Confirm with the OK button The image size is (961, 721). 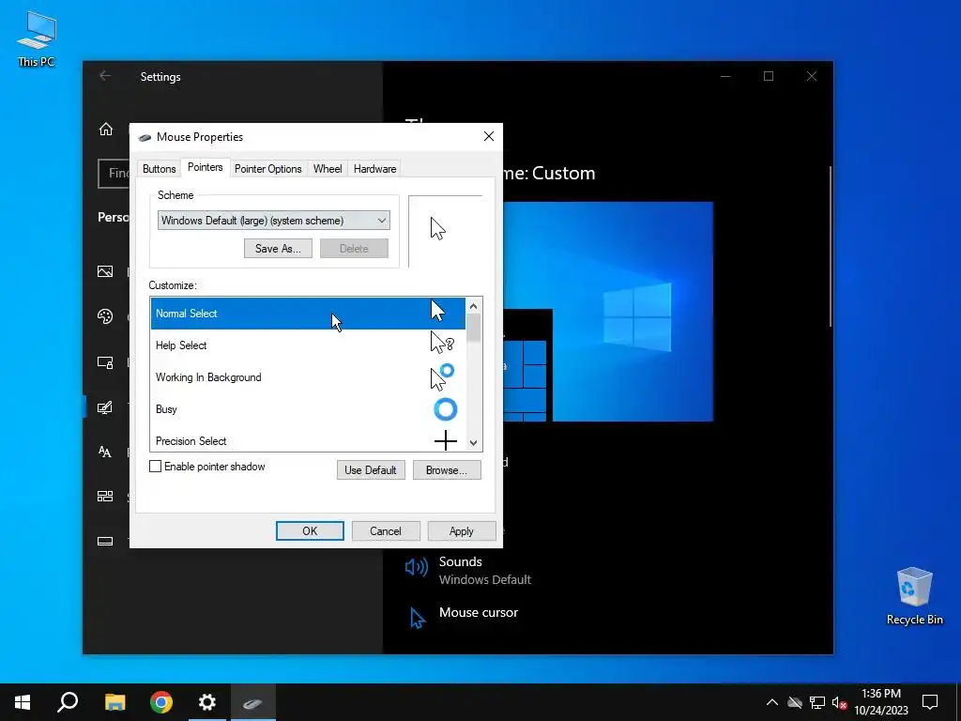[310, 531]
